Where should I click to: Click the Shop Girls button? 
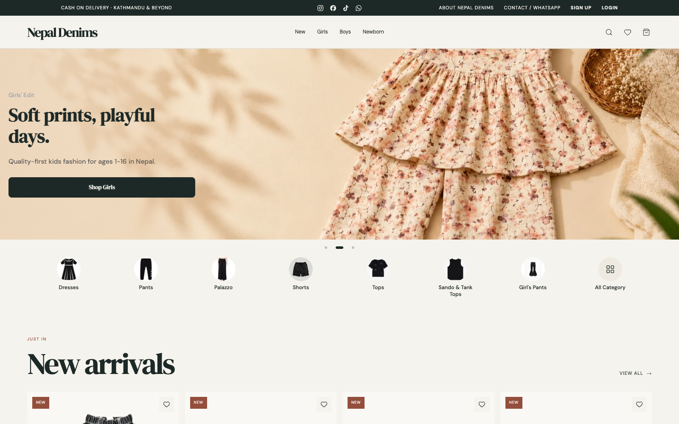[x=102, y=187]
